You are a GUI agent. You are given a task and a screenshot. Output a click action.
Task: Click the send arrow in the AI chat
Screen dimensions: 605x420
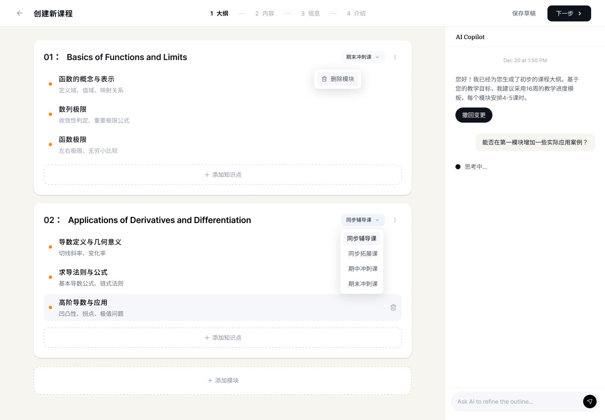point(590,402)
